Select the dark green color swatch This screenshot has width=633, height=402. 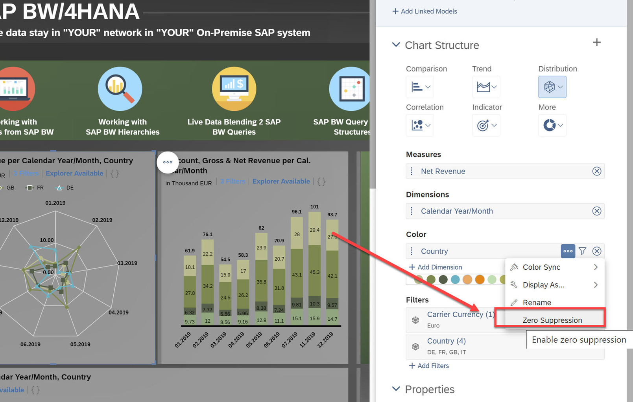[443, 280]
